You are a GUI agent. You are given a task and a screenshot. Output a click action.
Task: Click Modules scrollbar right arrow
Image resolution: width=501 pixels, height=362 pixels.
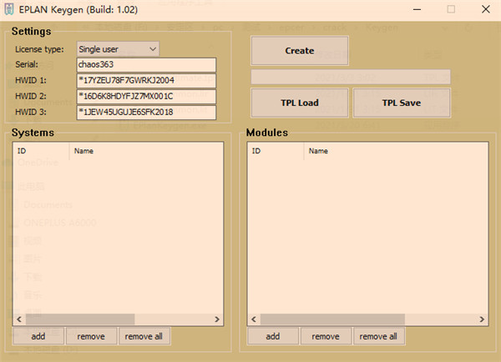[x=482, y=319]
